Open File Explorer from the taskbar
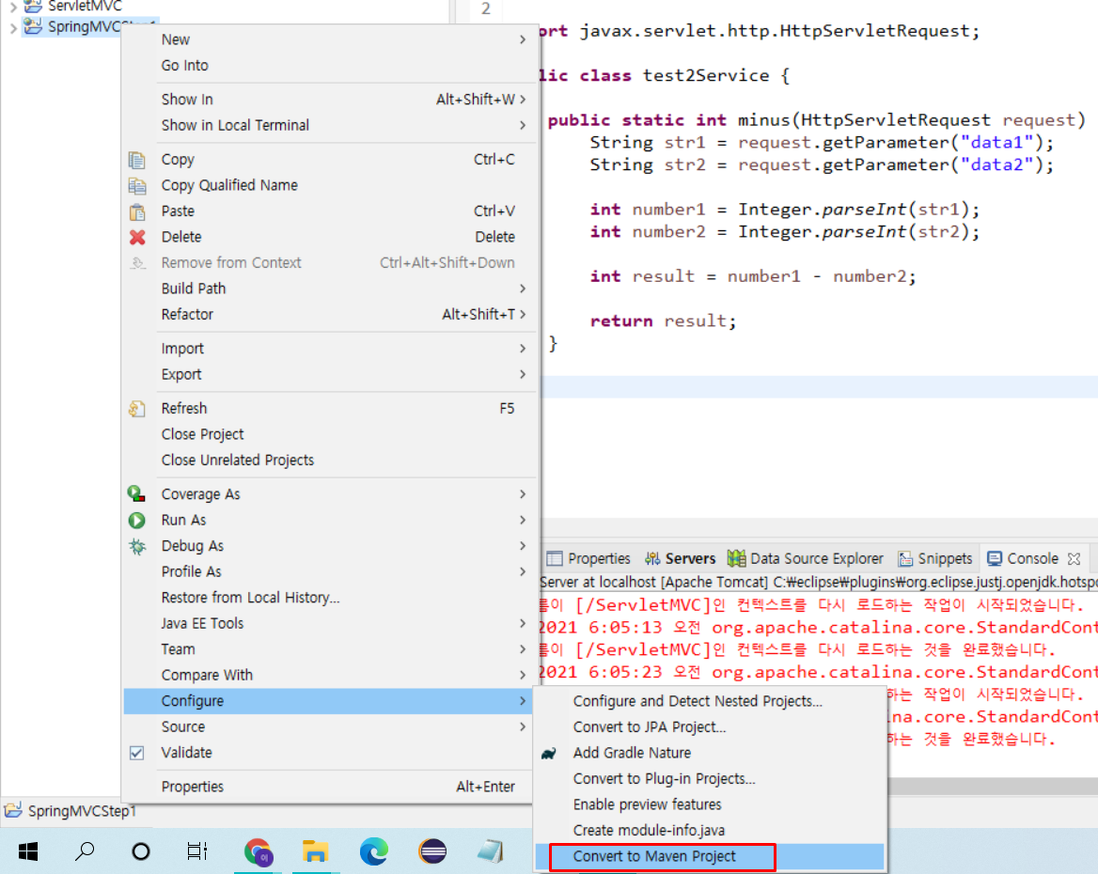The image size is (1098, 874). pyautogui.click(x=315, y=851)
